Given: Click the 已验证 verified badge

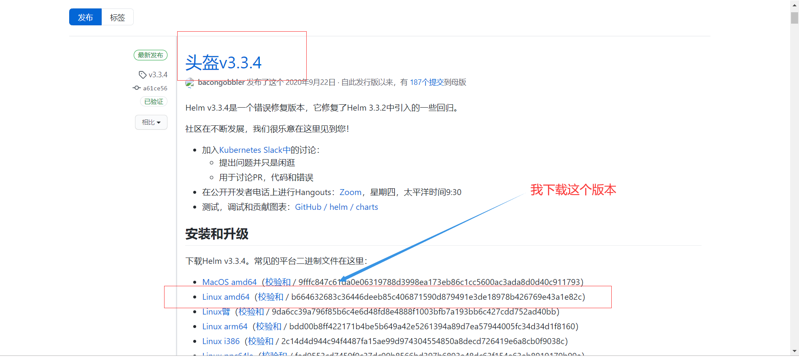Looking at the screenshot, I should (154, 101).
